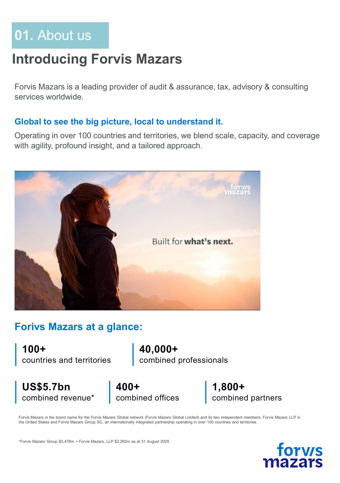Click the Forvis Mazars logo at bottom right
340x483 pixels.
293,455
